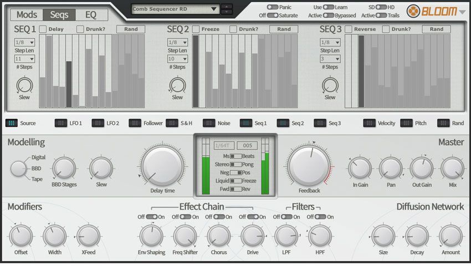Select the Rand modulation icon
Screen dimensions: 471x280
(x=443, y=123)
